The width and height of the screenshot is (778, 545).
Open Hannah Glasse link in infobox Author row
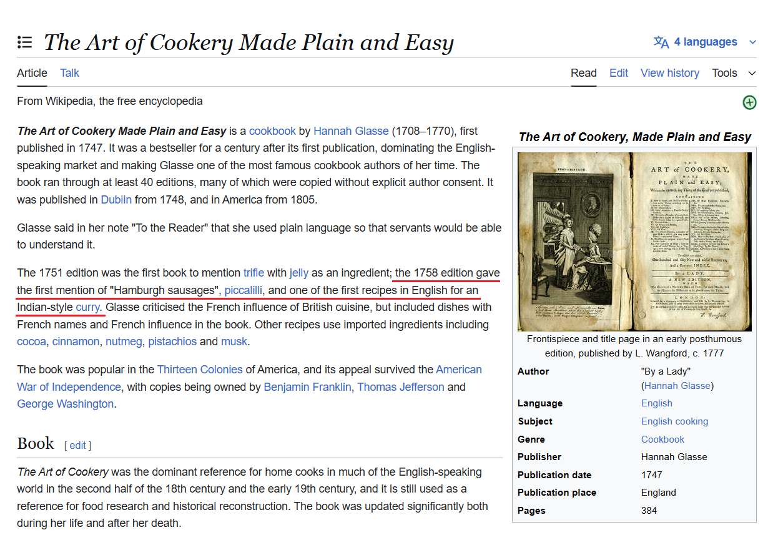[x=678, y=386]
